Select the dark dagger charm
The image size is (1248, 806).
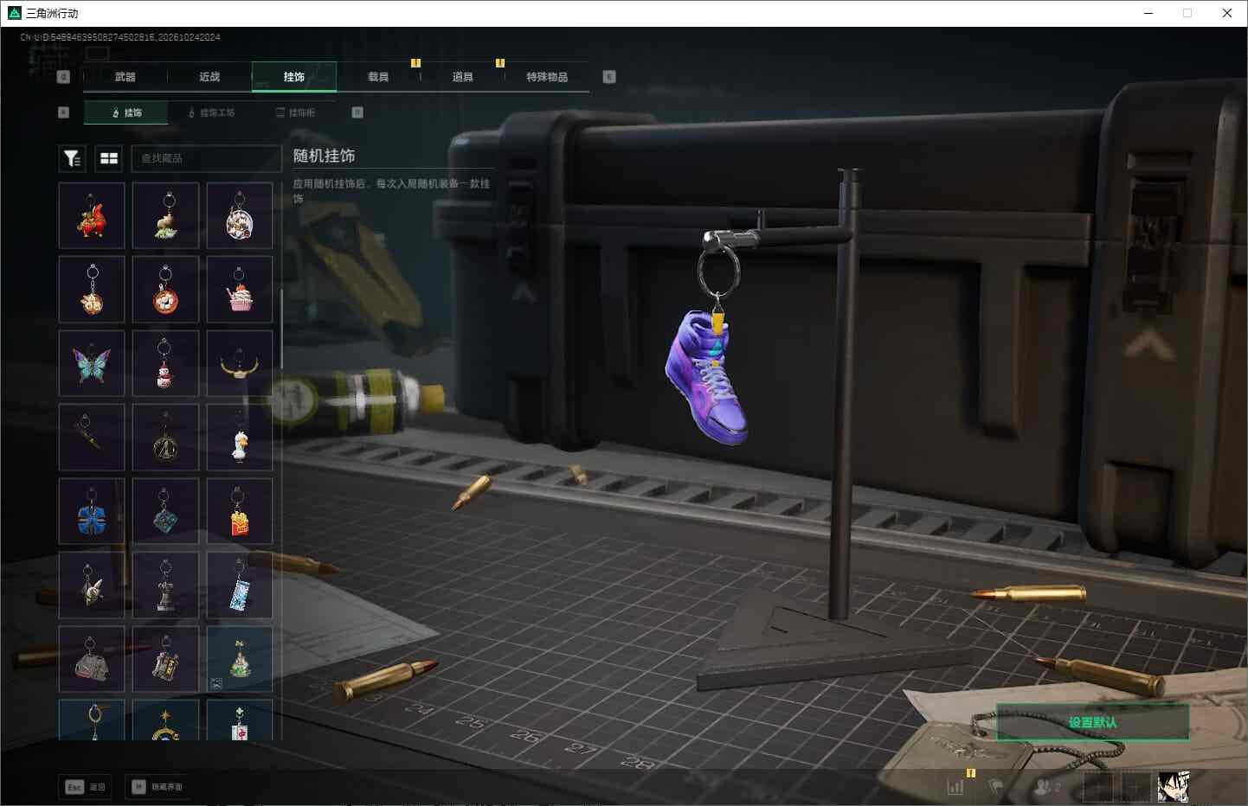click(x=92, y=438)
